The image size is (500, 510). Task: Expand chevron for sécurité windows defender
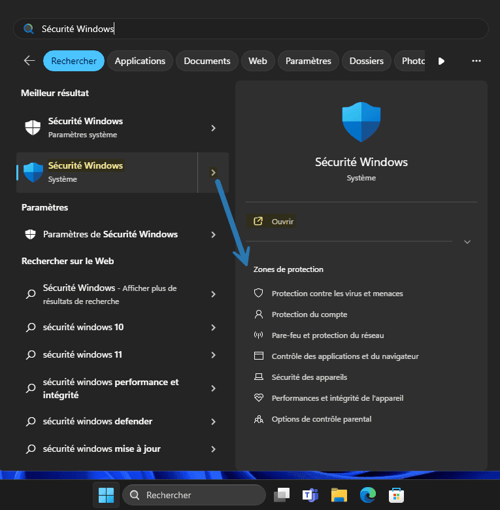tap(213, 422)
